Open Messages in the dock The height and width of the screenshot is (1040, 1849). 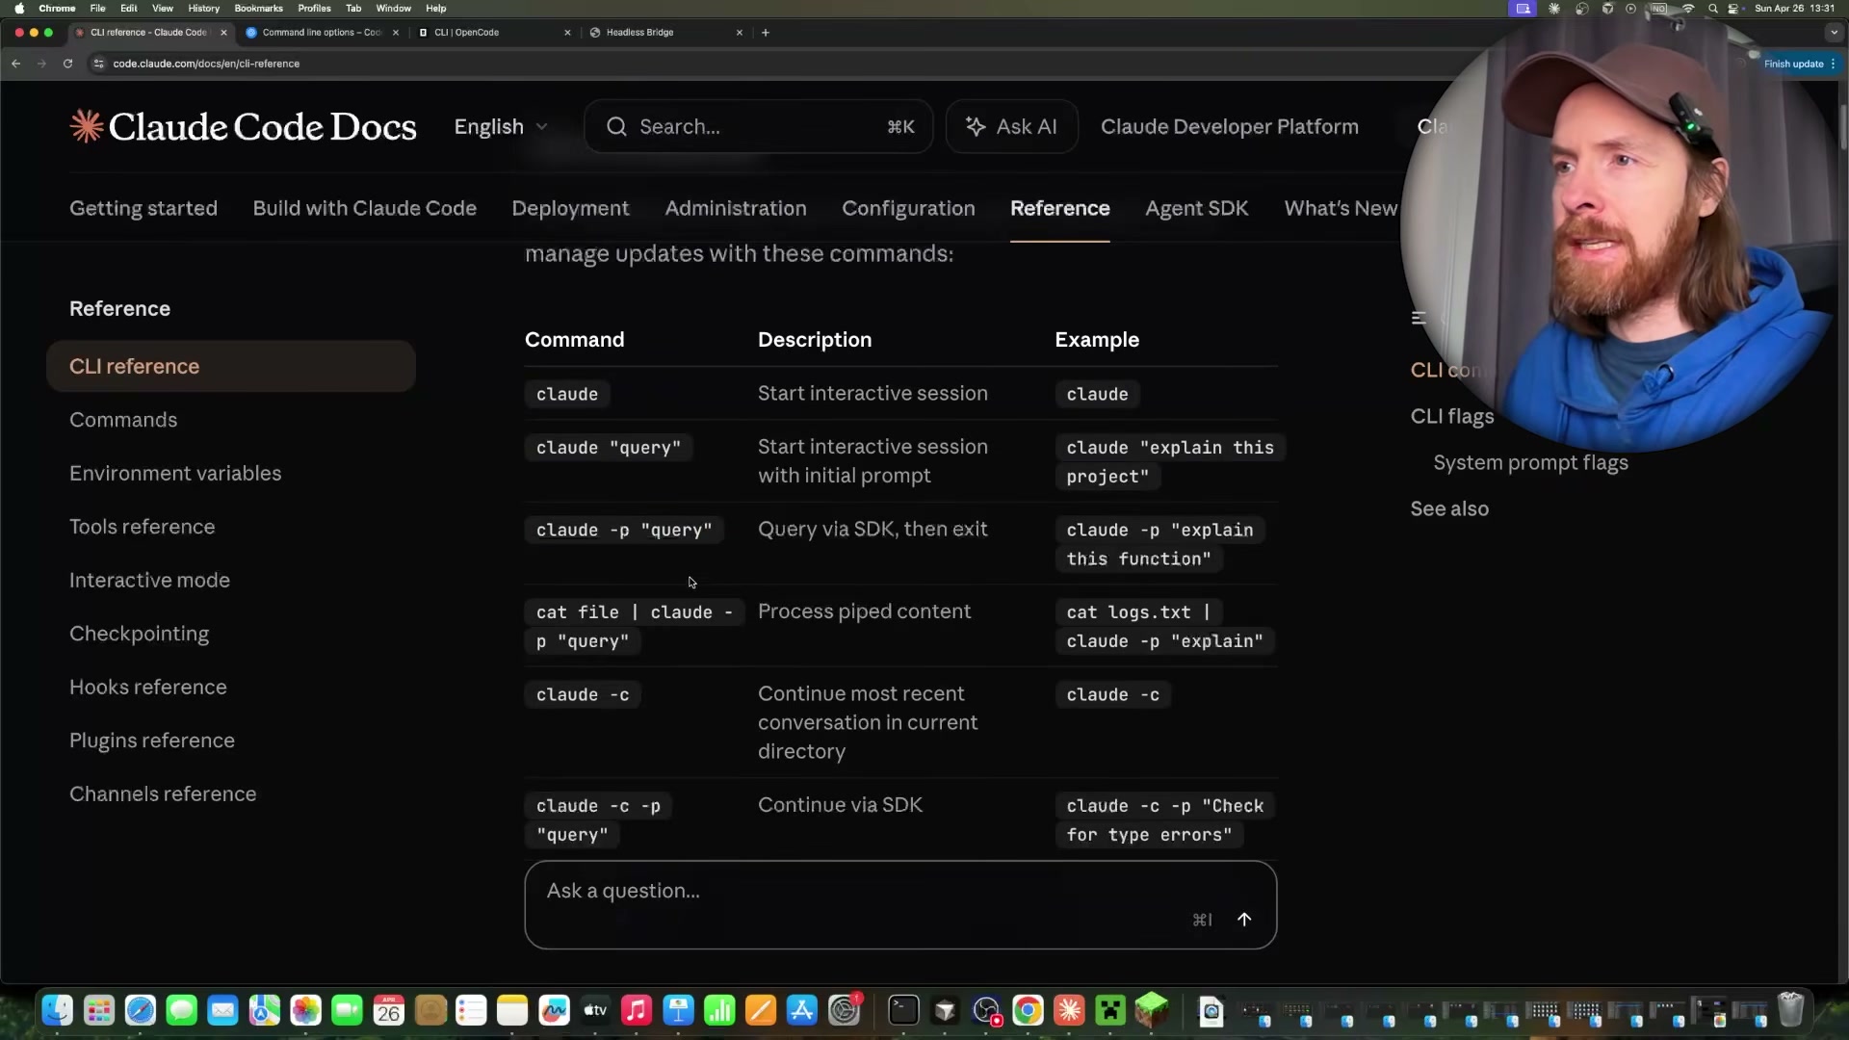pyautogui.click(x=182, y=1010)
